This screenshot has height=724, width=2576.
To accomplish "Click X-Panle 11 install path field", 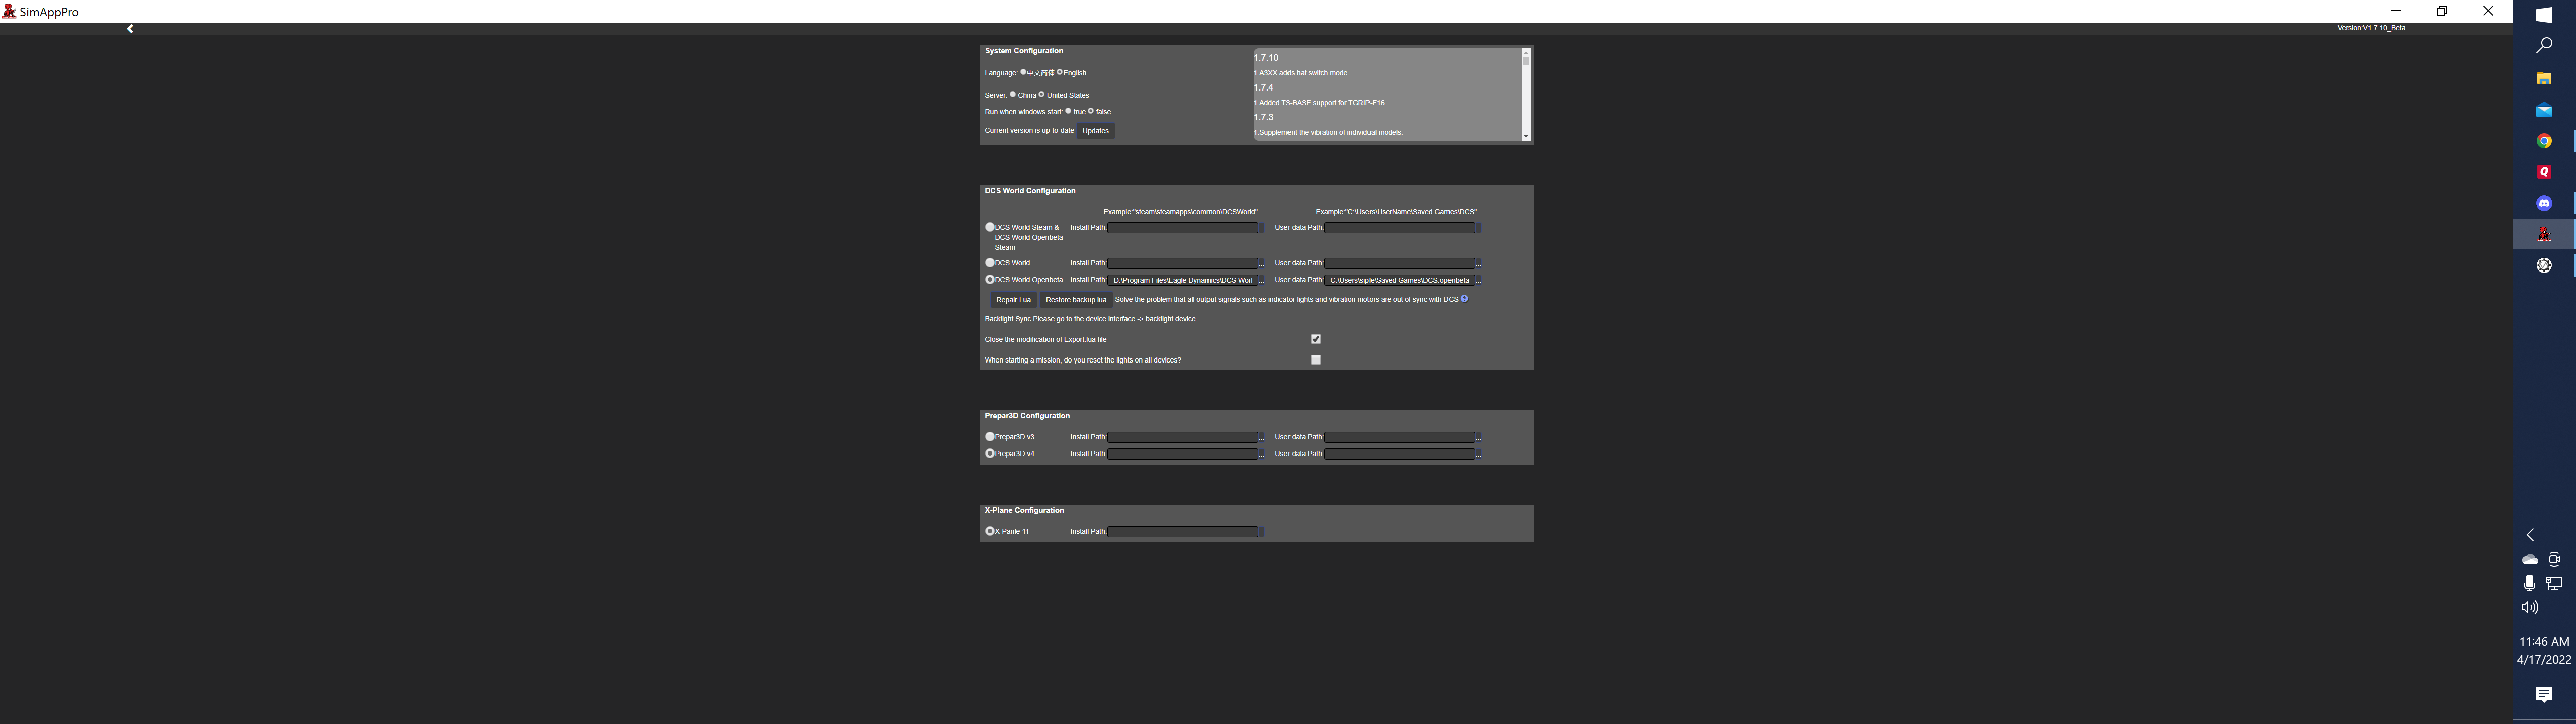I will point(1182,532).
